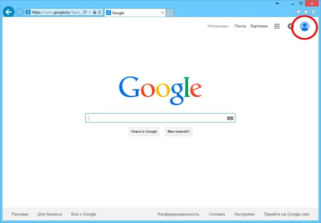Open the Tools gear menu
The width and height of the screenshot is (321, 223).
point(313,12)
